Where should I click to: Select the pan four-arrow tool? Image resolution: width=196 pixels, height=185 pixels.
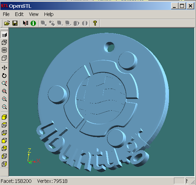point(4,68)
